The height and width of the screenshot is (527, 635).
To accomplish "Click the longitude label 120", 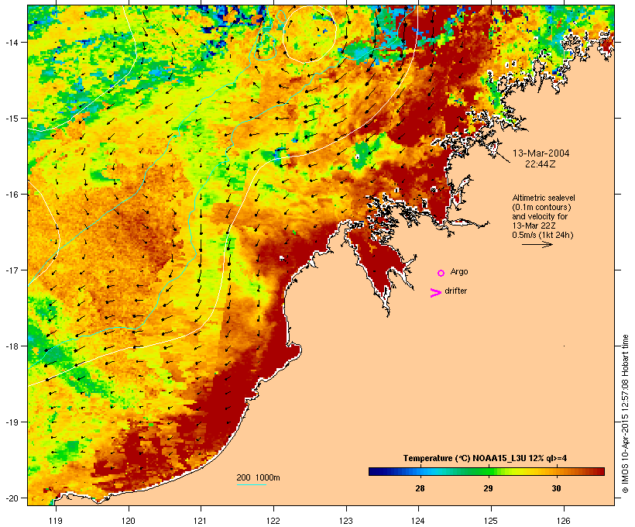I will 129,521.
